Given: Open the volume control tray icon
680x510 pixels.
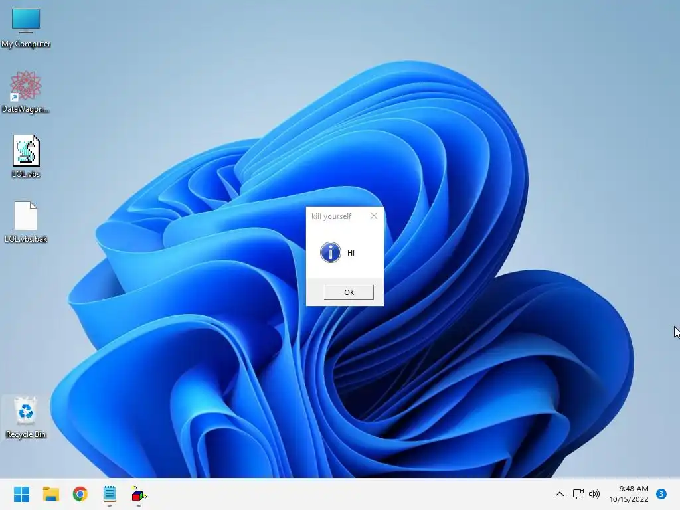Looking at the screenshot, I should (x=594, y=494).
